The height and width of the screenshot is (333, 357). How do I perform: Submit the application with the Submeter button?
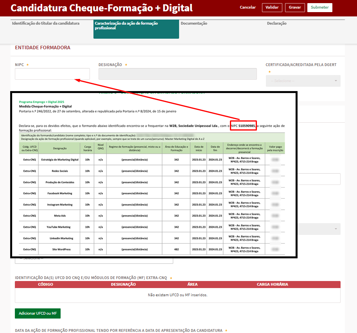click(319, 7)
